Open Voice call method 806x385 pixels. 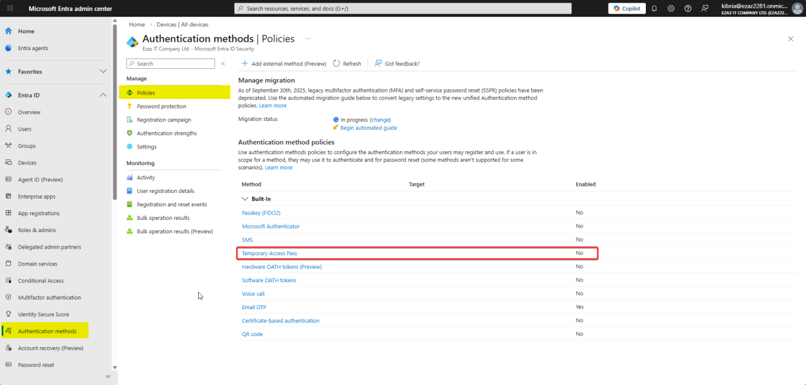(253, 294)
